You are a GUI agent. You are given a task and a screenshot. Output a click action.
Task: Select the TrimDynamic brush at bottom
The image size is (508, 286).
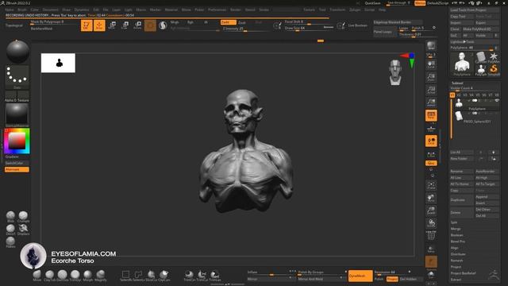click(75, 276)
